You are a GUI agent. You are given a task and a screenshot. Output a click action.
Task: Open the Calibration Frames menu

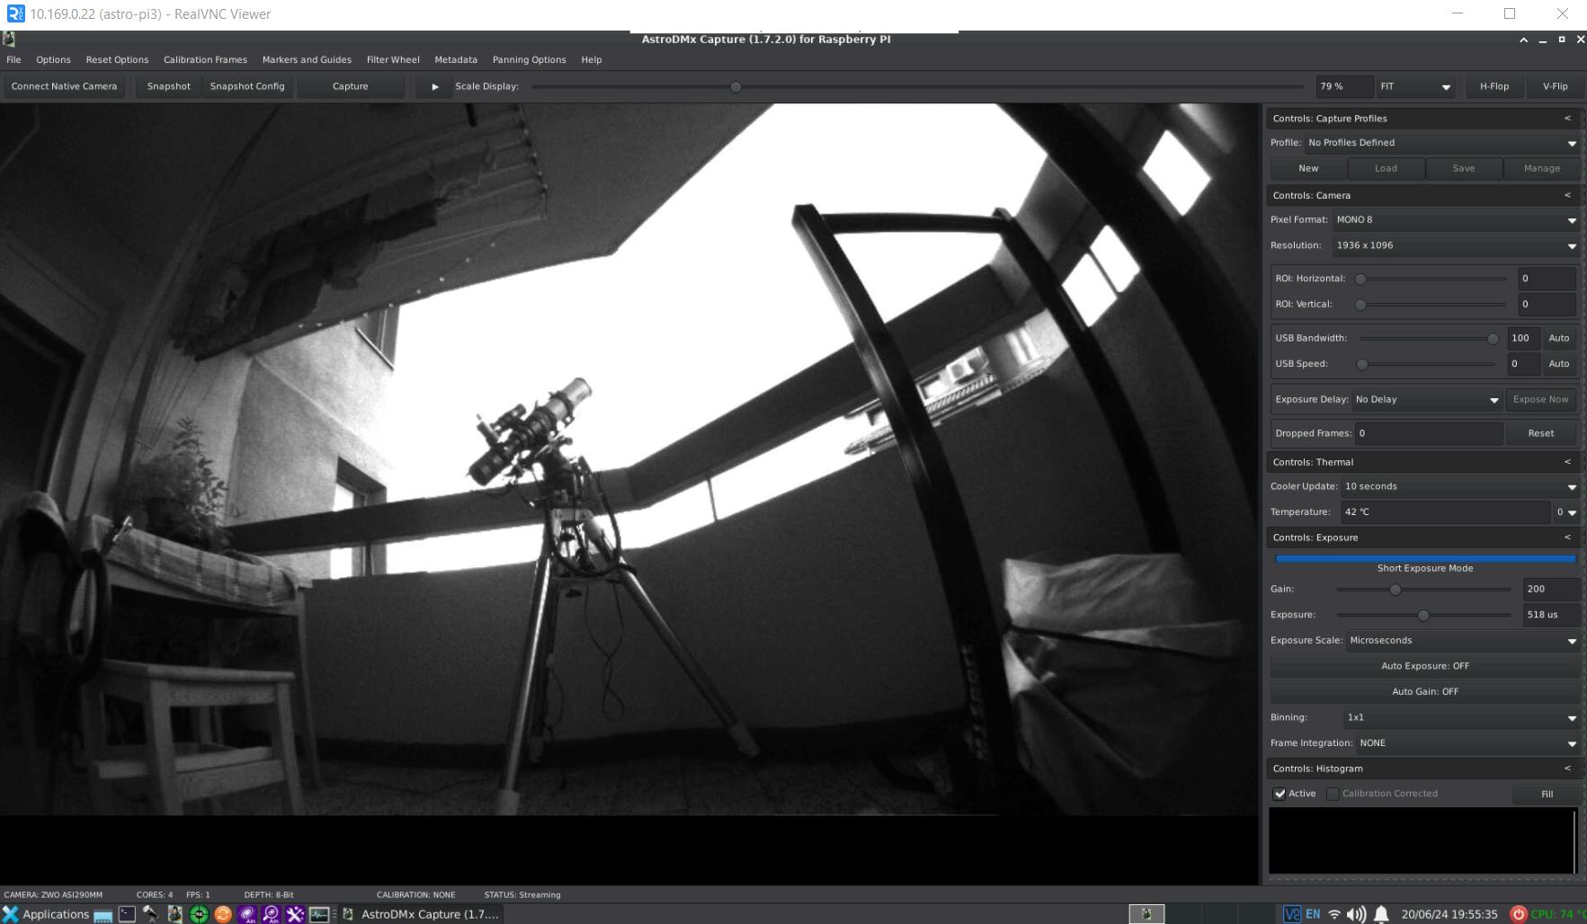pyautogui.click(x=205, y=60)
